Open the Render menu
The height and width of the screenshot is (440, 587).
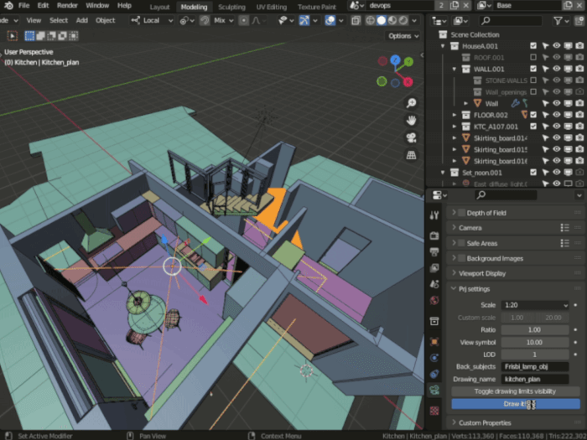pos(67,6)
